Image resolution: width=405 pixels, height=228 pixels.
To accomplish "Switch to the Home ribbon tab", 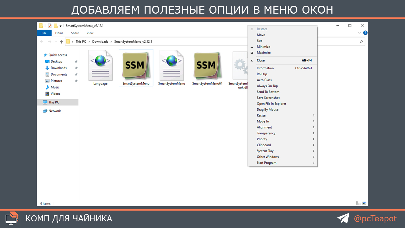I will (59, 33).
